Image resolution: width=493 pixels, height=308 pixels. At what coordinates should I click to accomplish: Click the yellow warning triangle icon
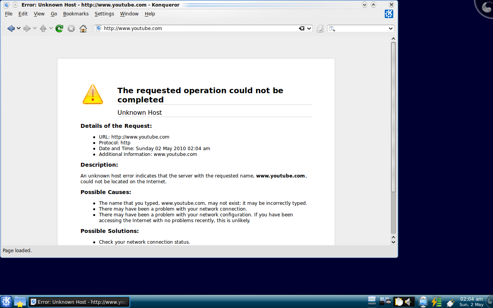[x=93, y=94]
